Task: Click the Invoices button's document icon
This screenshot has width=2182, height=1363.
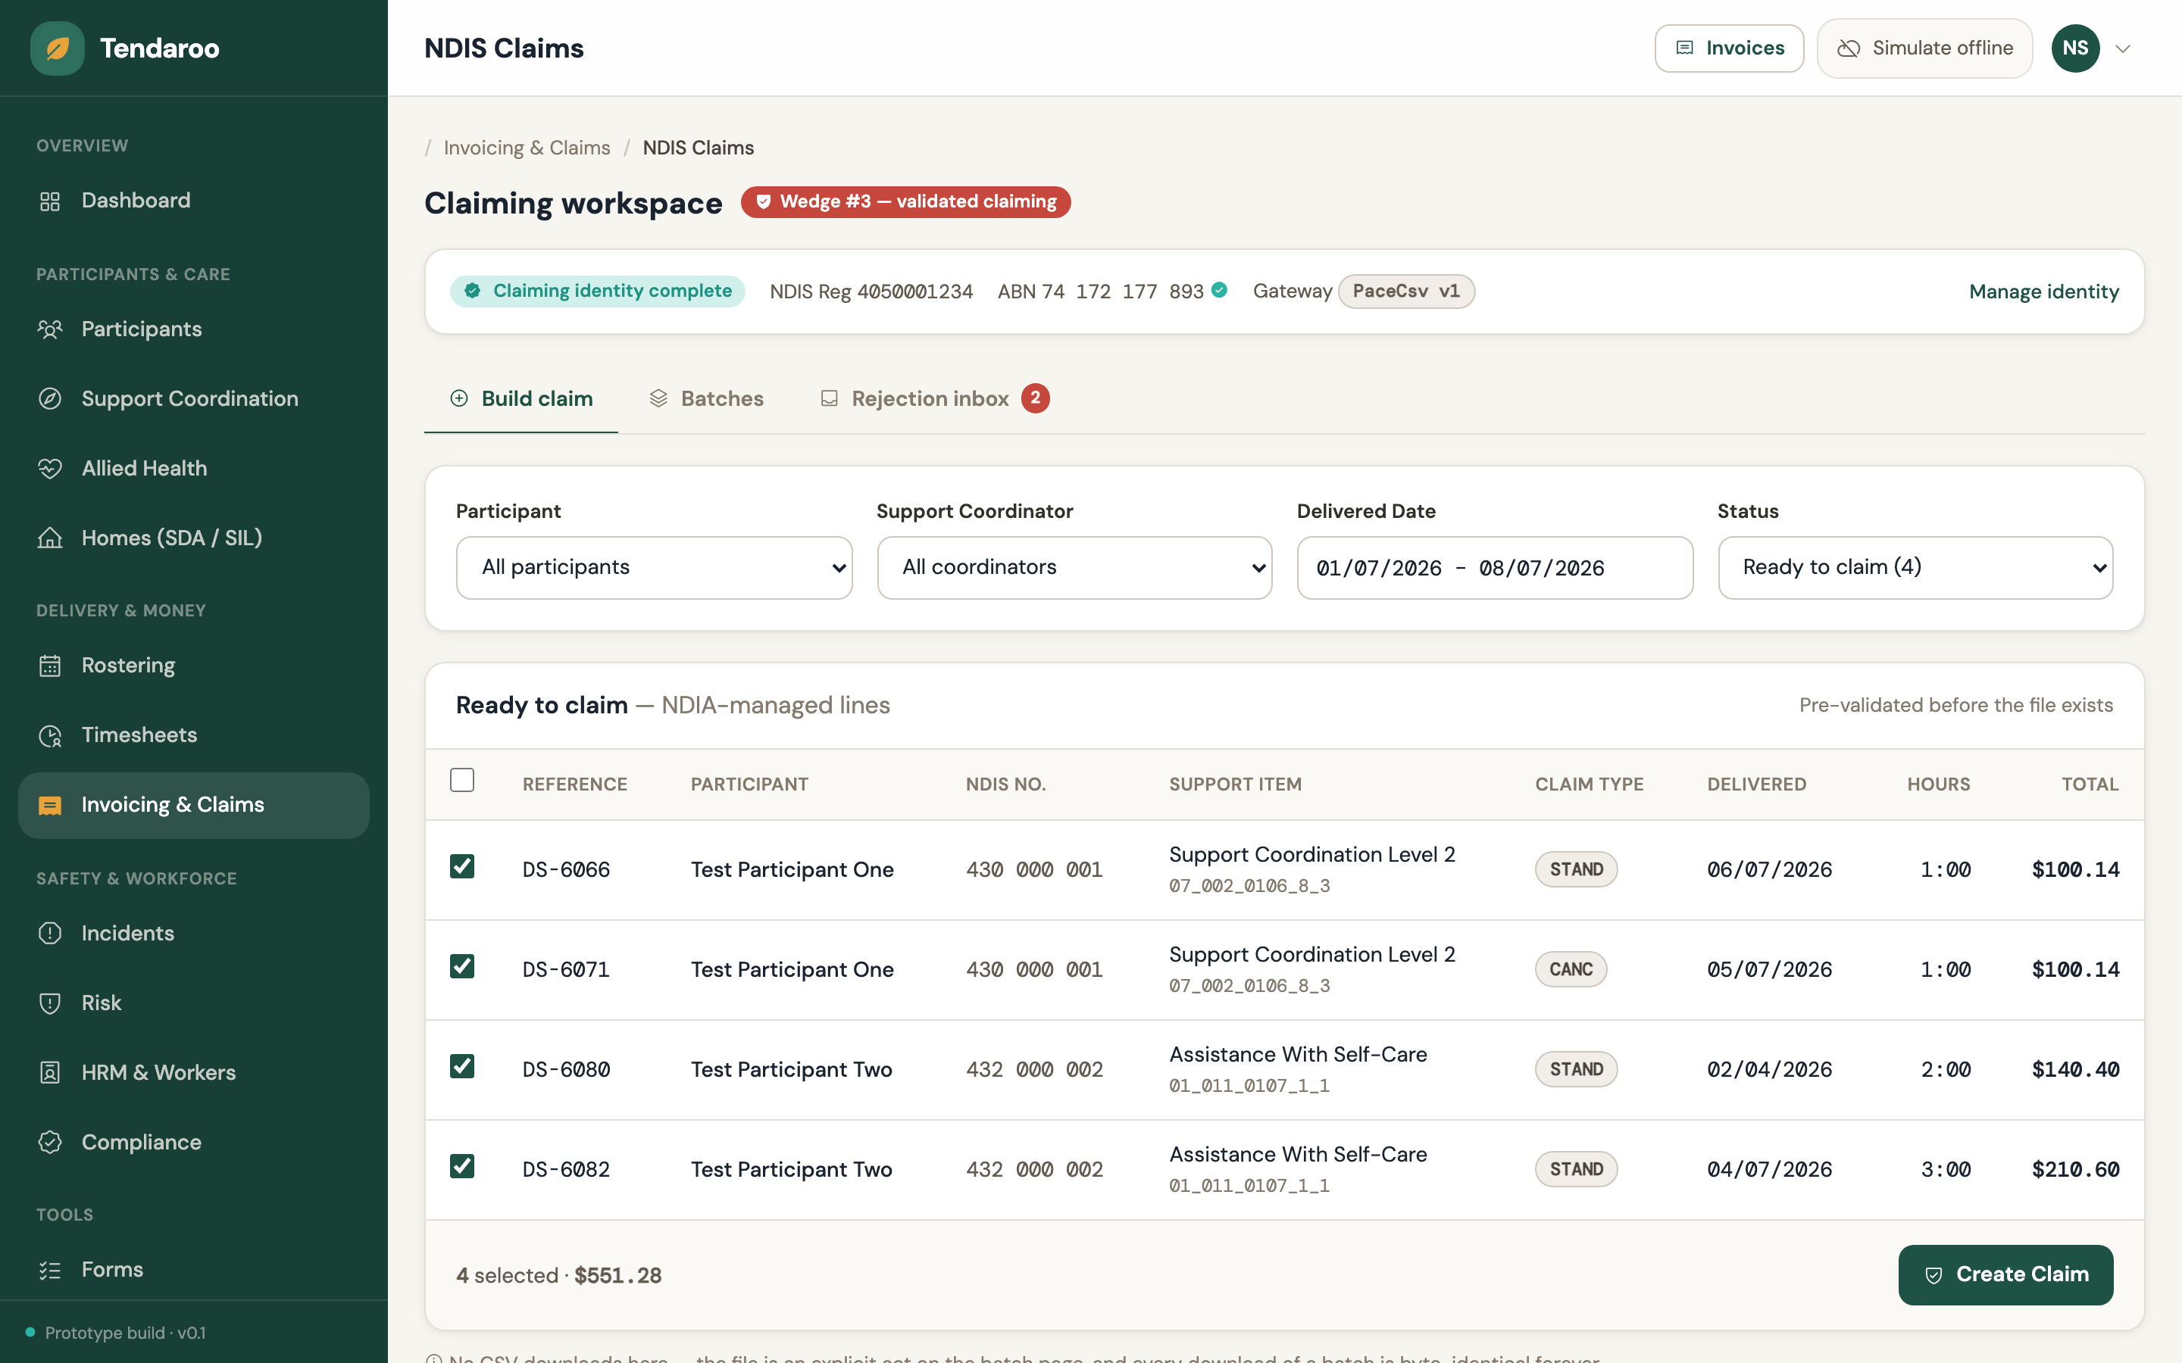Action: coord(1684,48)
